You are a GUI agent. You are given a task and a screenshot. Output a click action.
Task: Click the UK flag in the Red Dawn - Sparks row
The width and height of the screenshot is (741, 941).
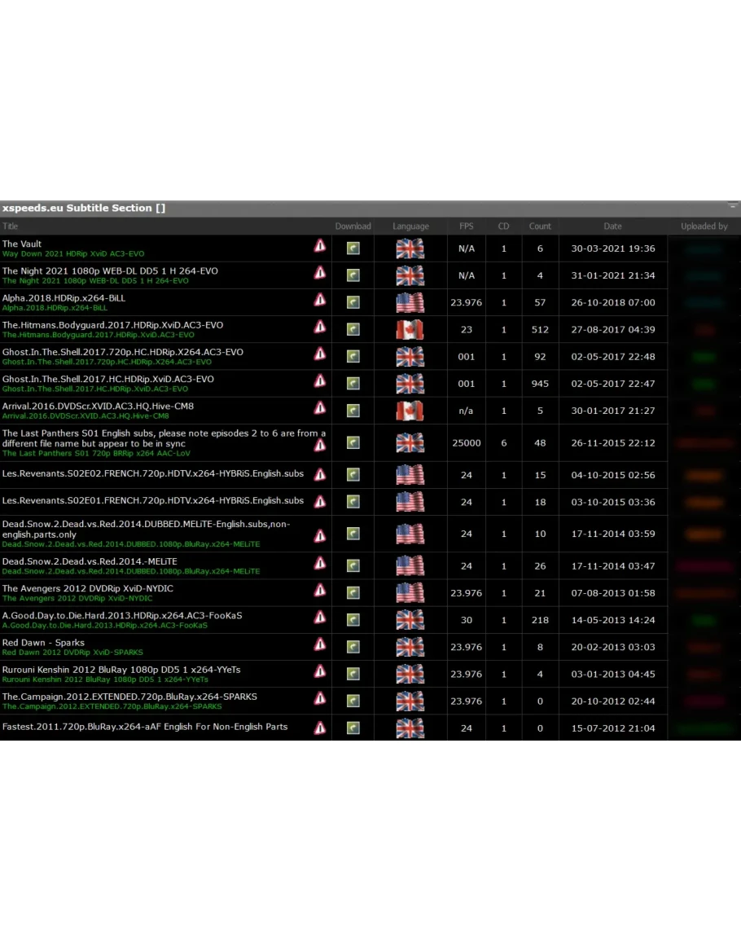click(x=410, y=647)
